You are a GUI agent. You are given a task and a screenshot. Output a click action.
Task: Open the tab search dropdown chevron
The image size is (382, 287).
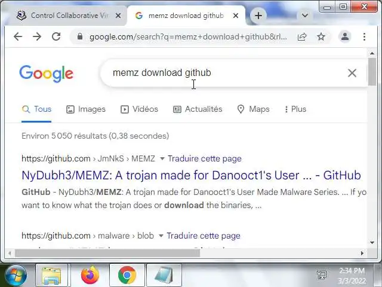305,16
